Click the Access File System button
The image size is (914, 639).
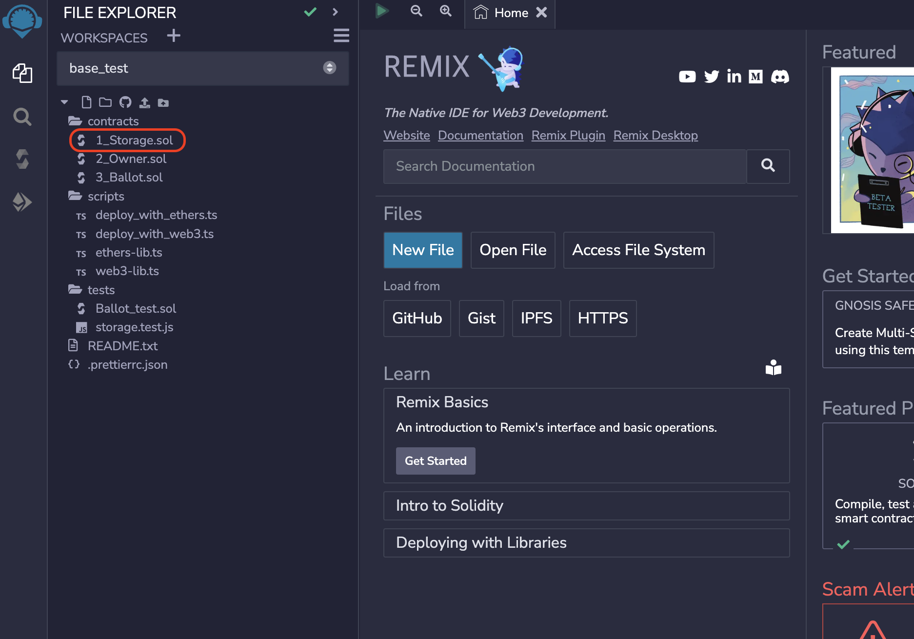639,250
